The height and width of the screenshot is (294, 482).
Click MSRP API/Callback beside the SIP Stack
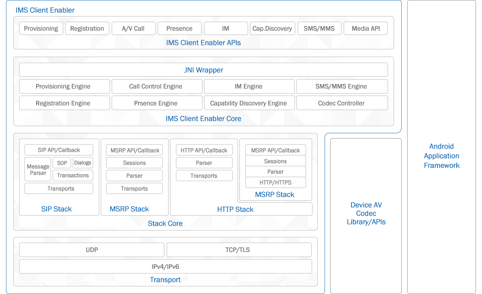(x=135, y=150)
